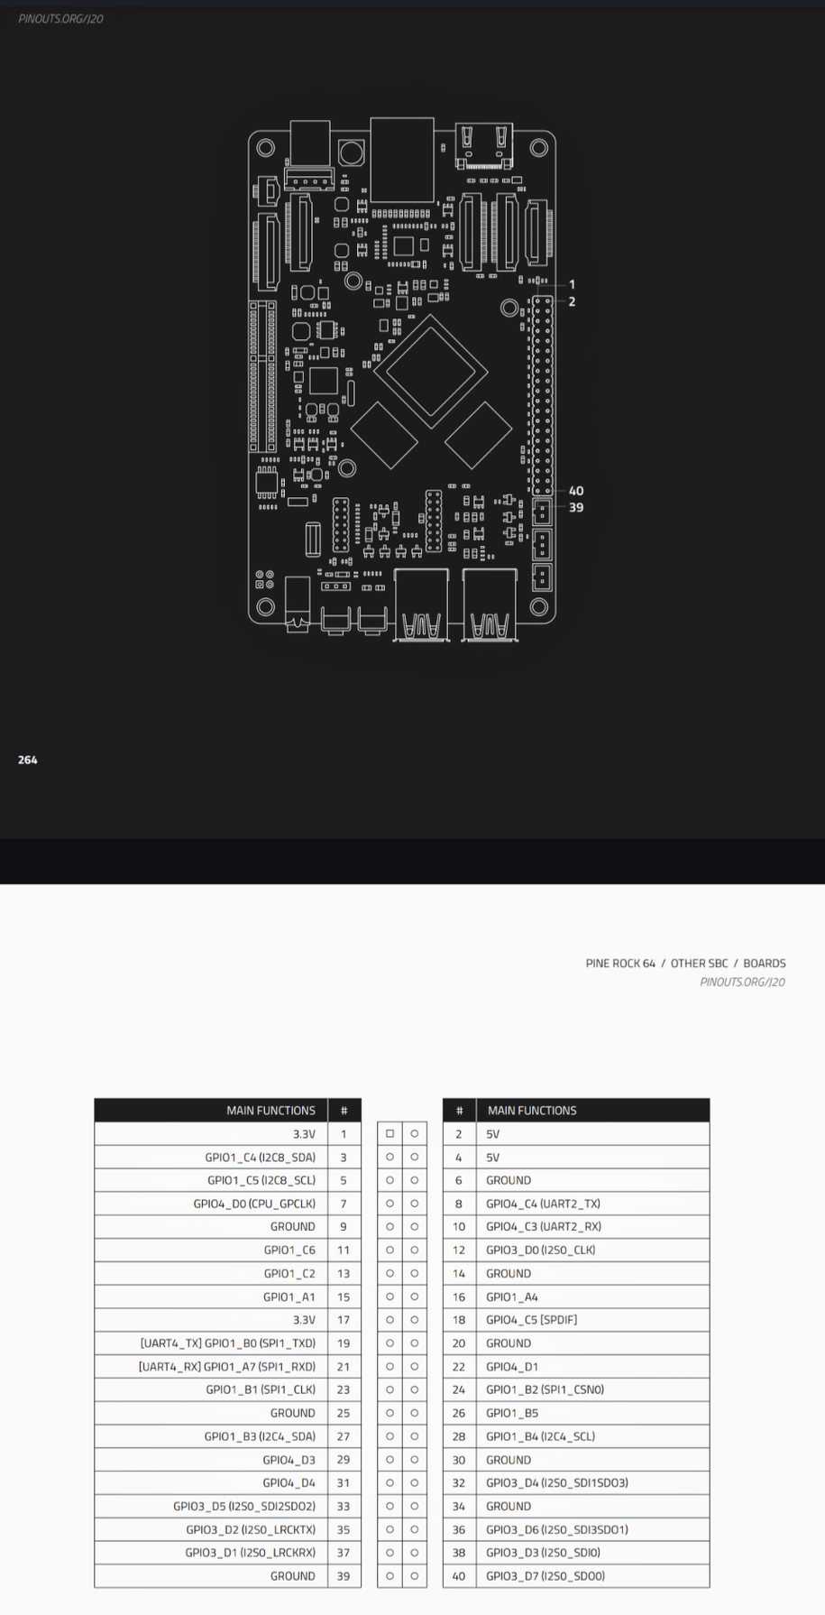Click the square pin 1 symbol
The image size is (825, 1615).
click(x=390, y=1133)
